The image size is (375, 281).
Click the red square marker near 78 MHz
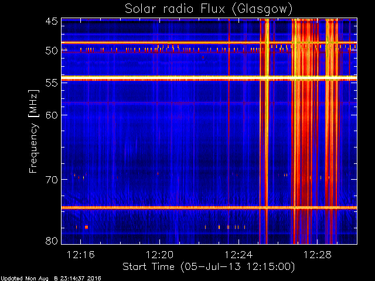[x=86, y=227]
